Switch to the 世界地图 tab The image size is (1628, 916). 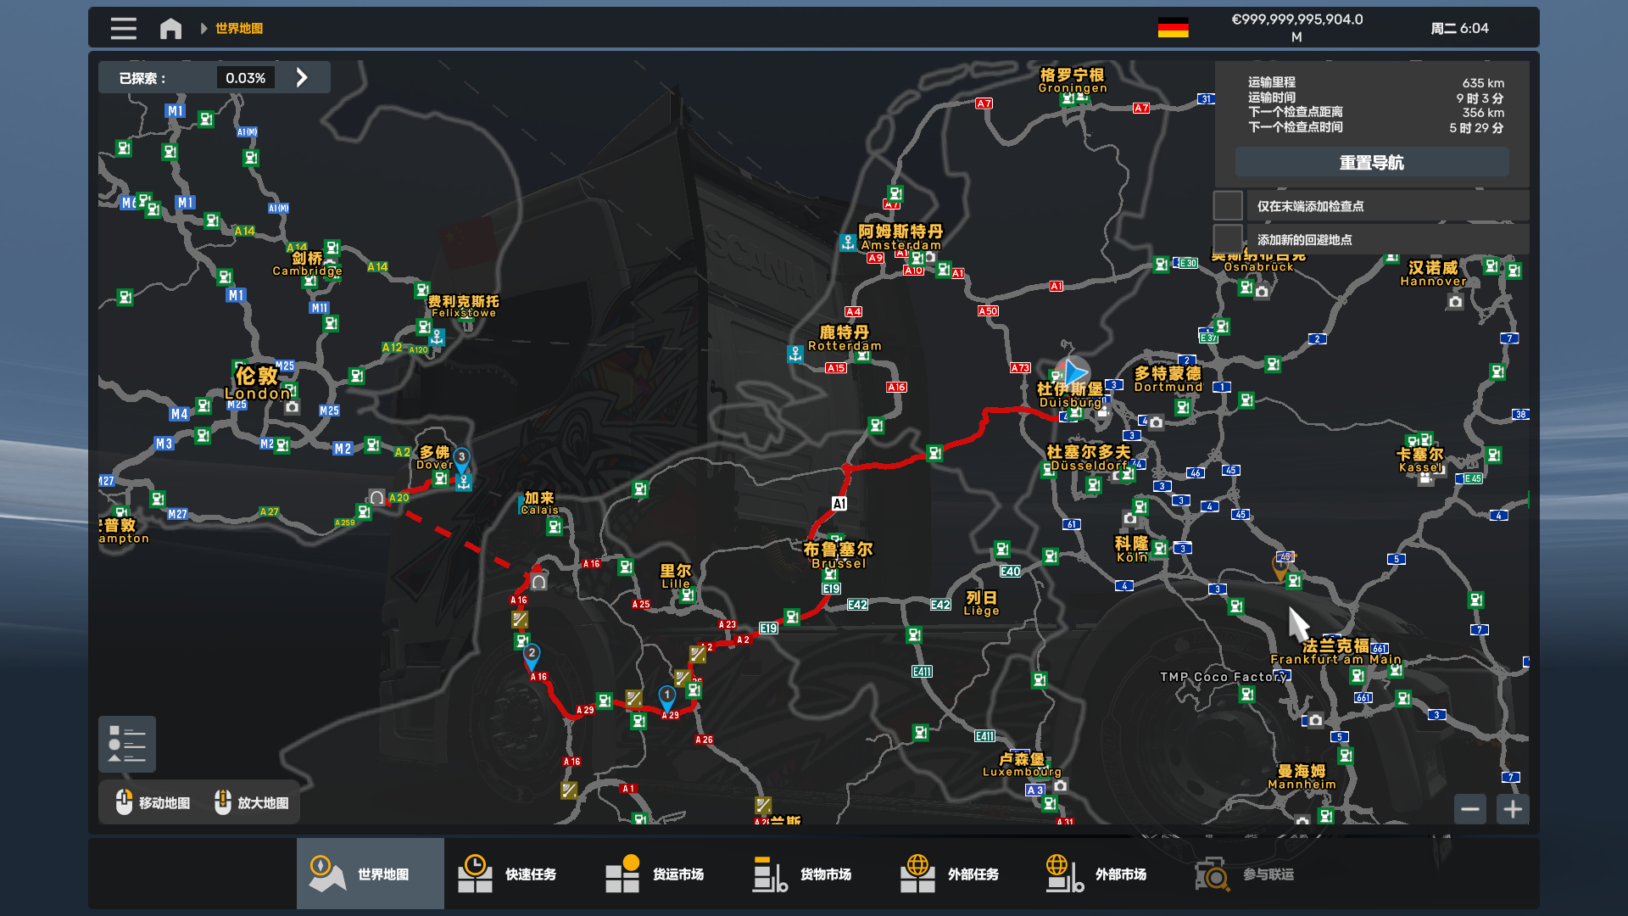370,874
